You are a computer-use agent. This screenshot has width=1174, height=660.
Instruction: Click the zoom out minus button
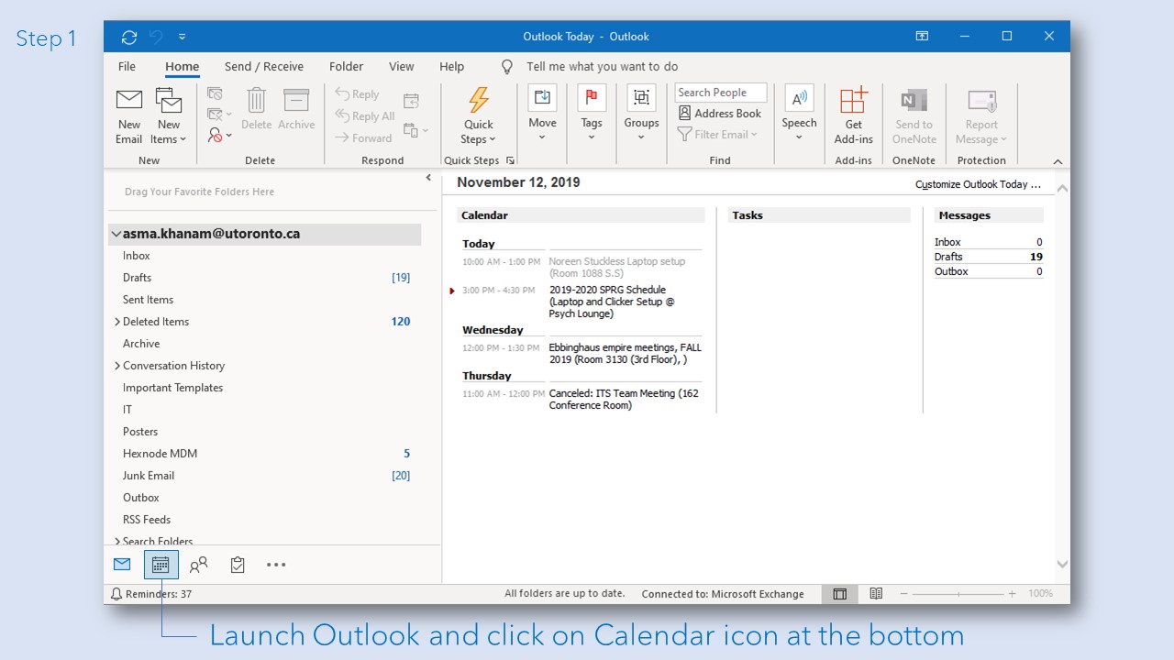tap(903, 594)
